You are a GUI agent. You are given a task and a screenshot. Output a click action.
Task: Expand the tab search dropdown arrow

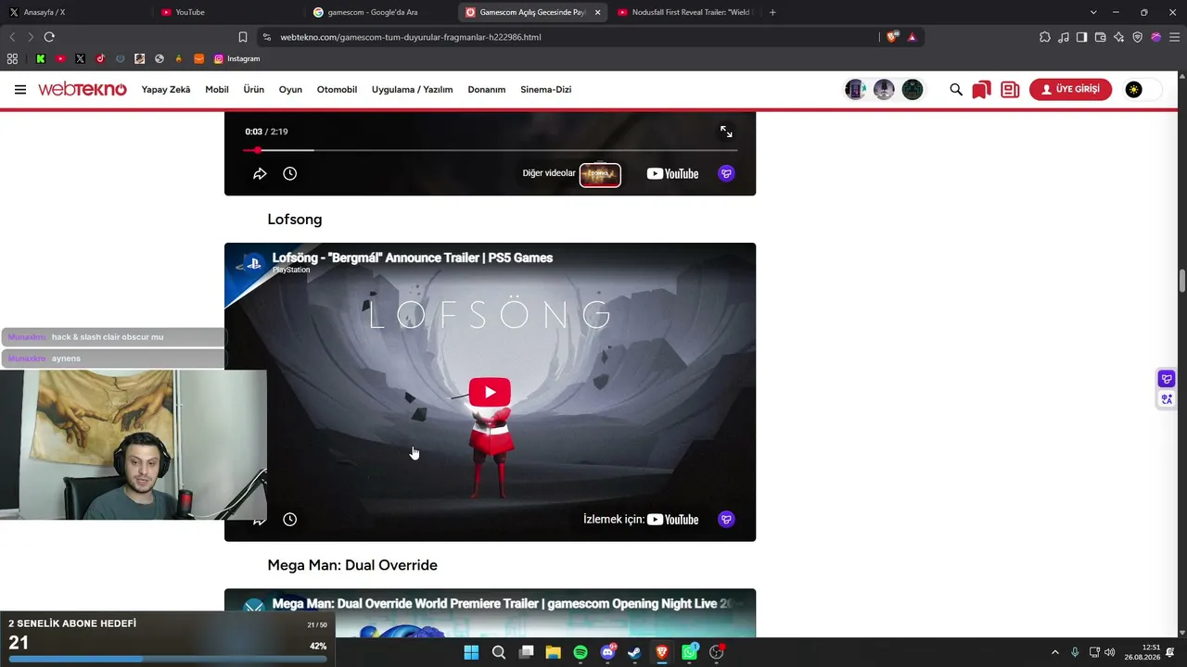(1093, 12)
